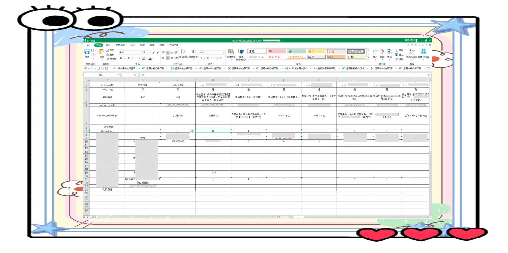Click Find and Select (查找与选择) binoculars
508x253 pixels.
click(423, 52)
